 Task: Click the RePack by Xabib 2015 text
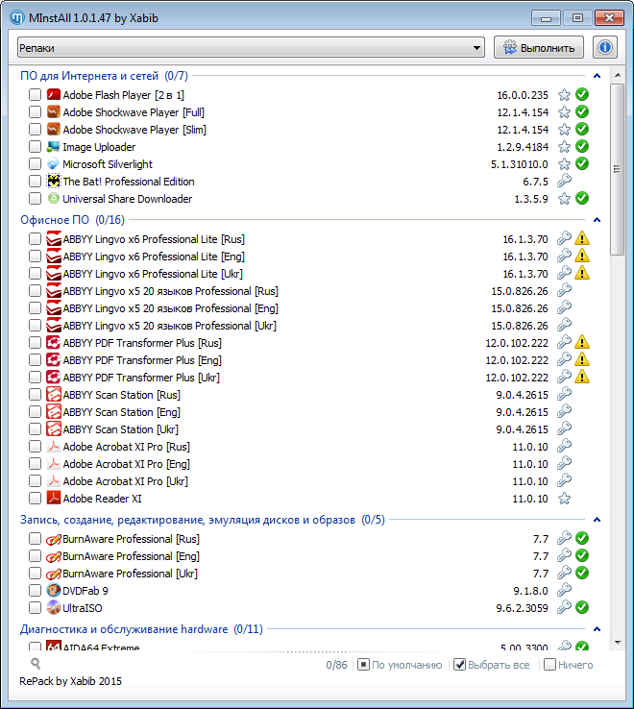[x=70, y=681]
